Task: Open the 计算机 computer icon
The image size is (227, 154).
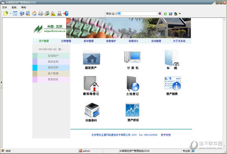Action: point(132,57)
